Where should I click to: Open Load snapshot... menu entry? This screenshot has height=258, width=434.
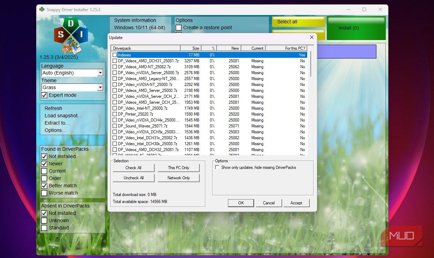point(63,116)
